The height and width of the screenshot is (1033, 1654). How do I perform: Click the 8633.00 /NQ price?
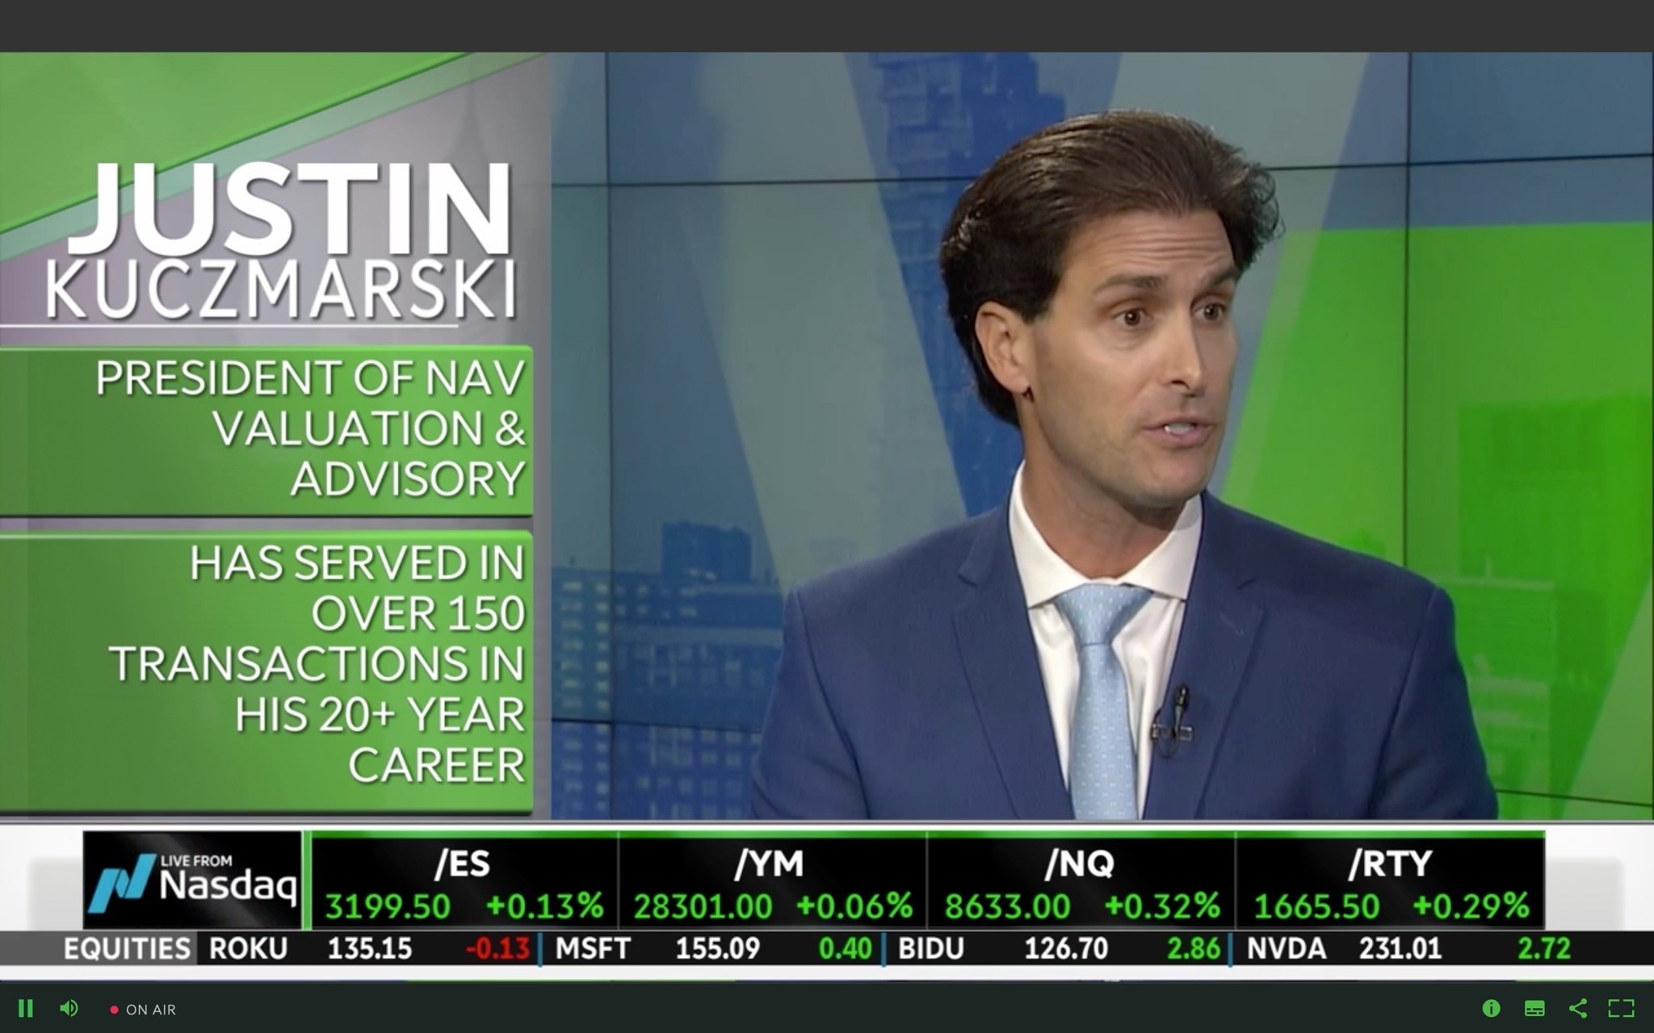(1007, 906)
